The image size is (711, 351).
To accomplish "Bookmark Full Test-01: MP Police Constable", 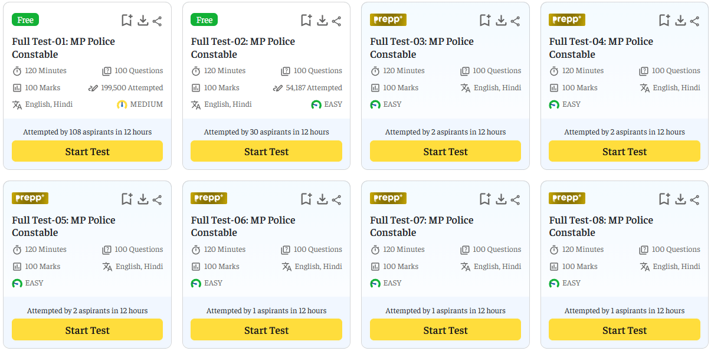I will [x=126, y=19].
